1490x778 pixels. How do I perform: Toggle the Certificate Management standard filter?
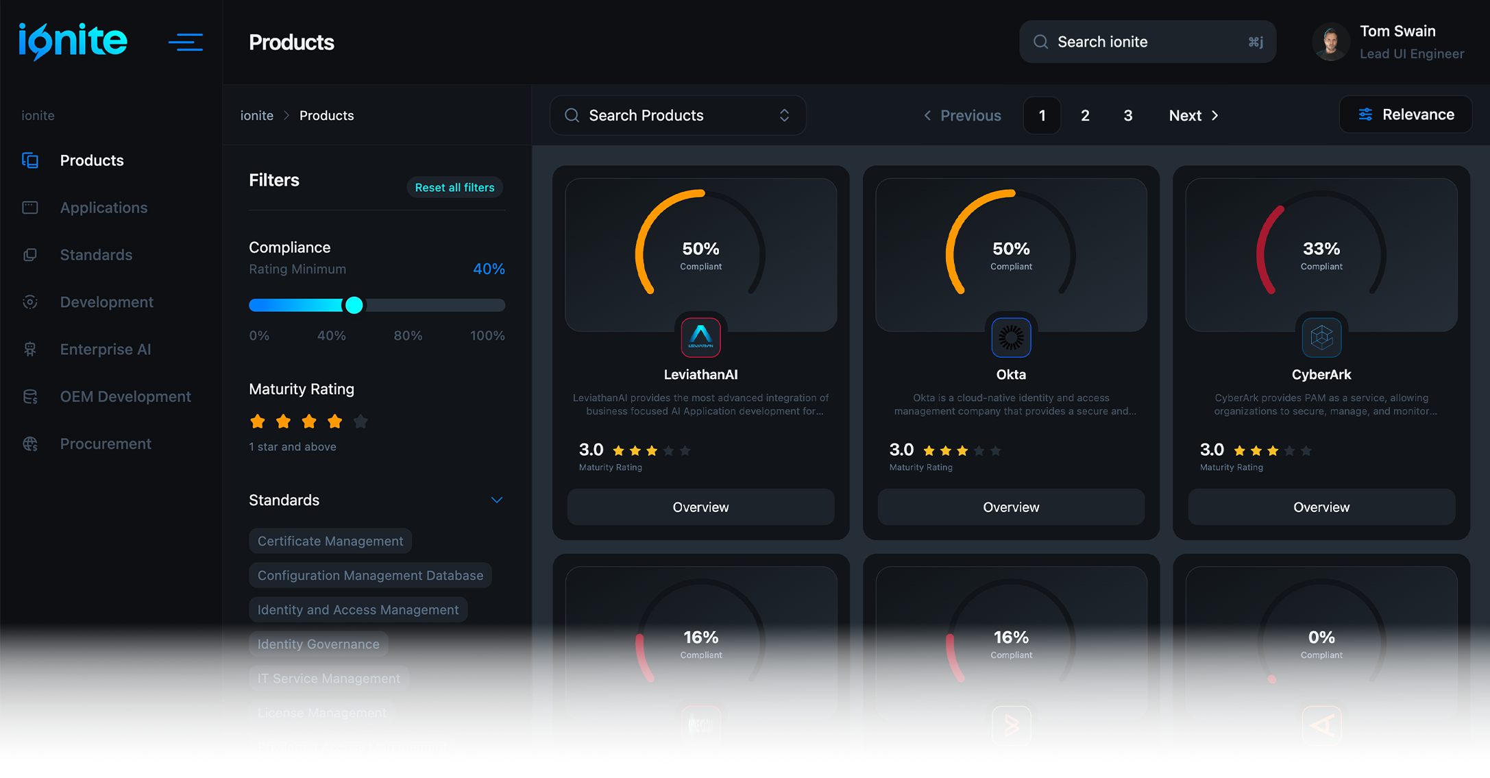click(330, 541)
